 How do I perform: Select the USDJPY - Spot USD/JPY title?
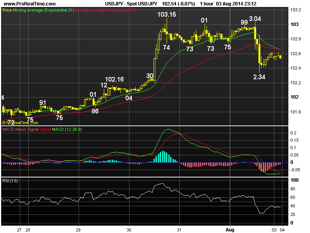(131, 4)
